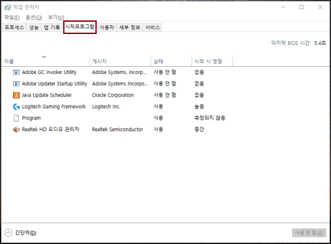The height and width of the screenshot is (244, 331).
Task: Open the 옵션(O) menu
Action: [x=34, y=17]
